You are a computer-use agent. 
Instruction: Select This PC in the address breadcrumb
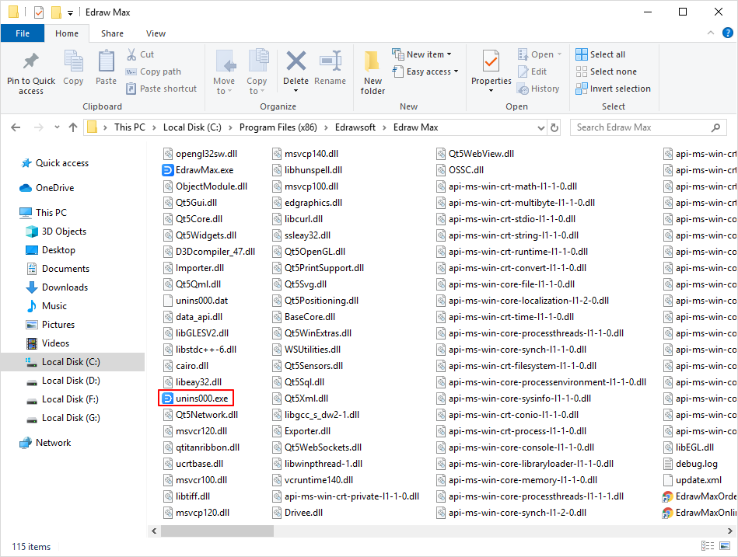pos(130,127)
